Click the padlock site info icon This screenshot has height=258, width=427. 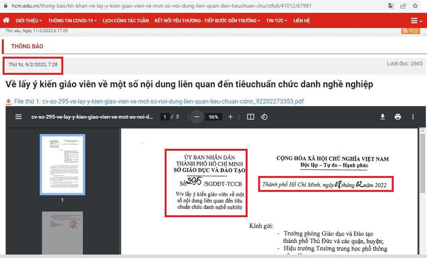(5, 5)
